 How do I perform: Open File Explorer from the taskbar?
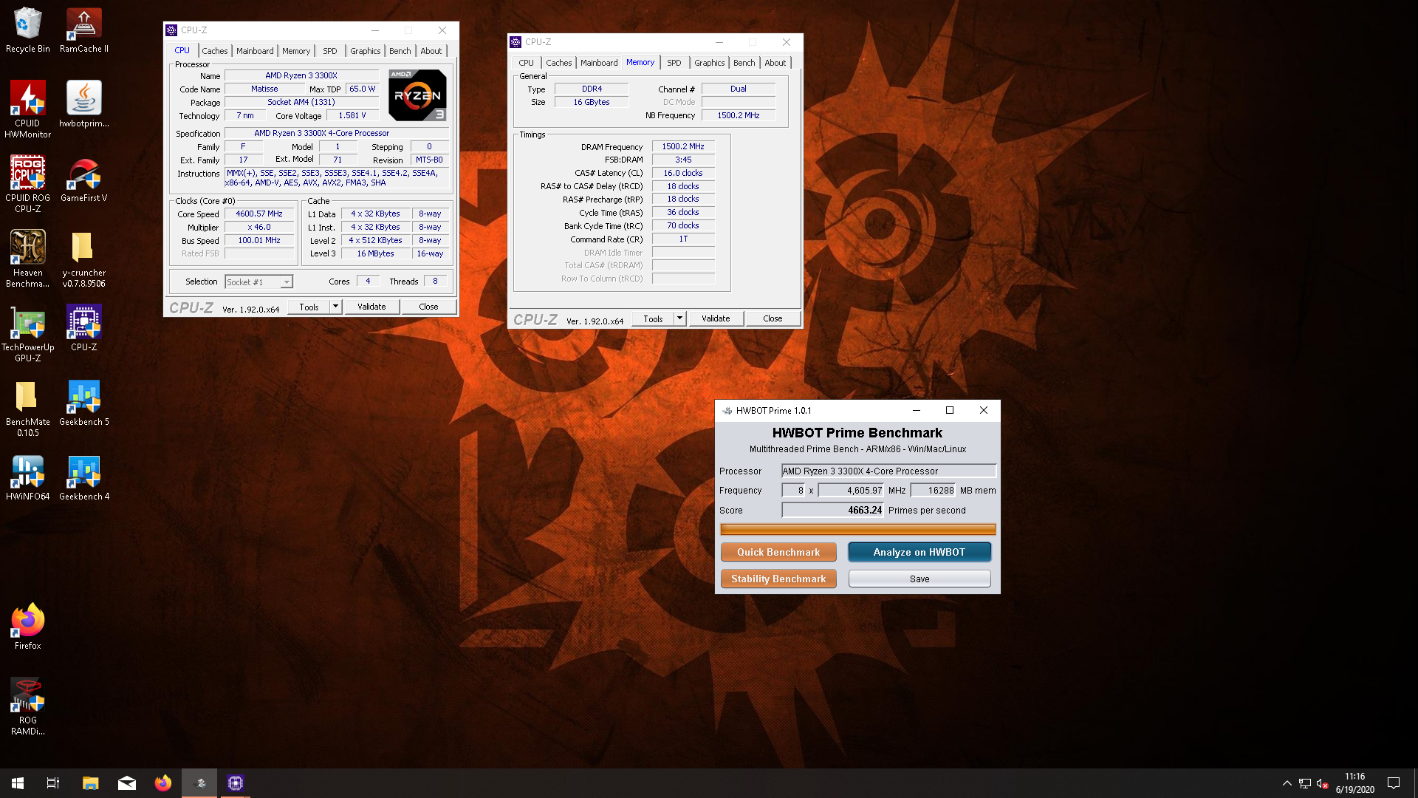90,783
